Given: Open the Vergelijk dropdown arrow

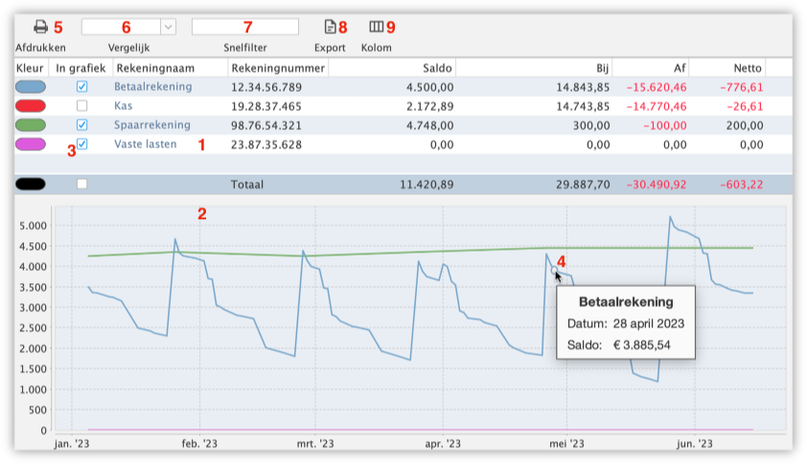Looking at the screenshot, I should pos(168,27).
